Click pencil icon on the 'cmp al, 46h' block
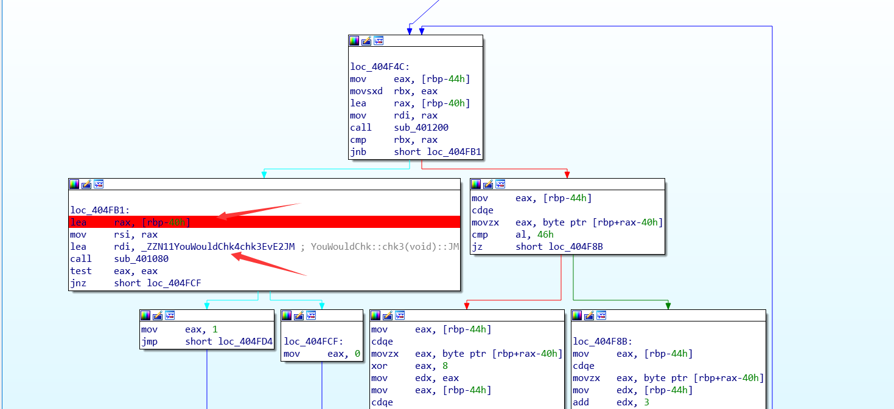The image size is (894, 409). [488, 184]
